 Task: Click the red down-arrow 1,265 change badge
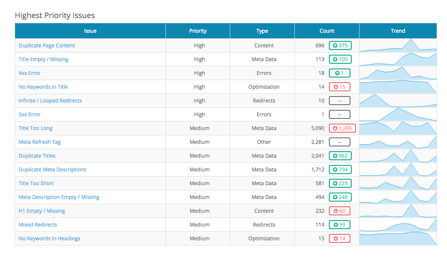click(340, 128)
